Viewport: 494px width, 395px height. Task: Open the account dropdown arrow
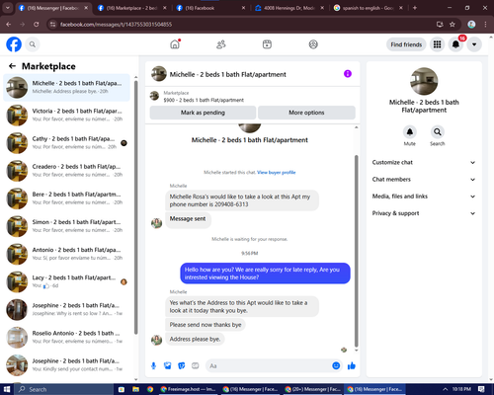pyautogui.click(x=474, y=44)
